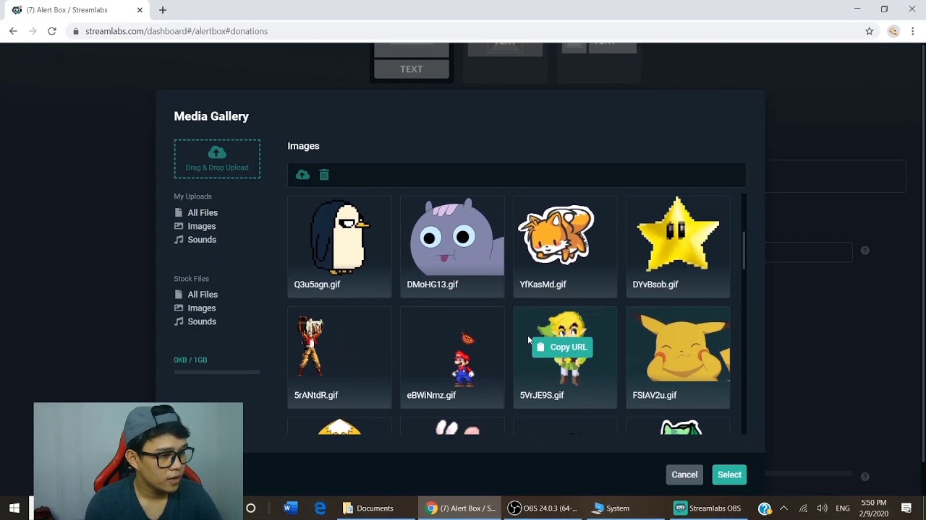Open Sounds under My Uploads
Viewport: 926px width, 520px height.
point(195,240)
